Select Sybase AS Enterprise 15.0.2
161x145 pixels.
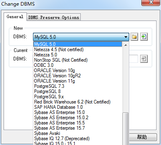77,118
